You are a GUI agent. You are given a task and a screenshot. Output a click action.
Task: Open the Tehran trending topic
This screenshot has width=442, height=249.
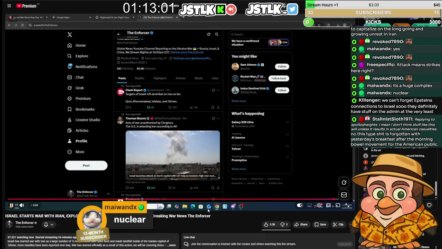(x=236, y=149)
